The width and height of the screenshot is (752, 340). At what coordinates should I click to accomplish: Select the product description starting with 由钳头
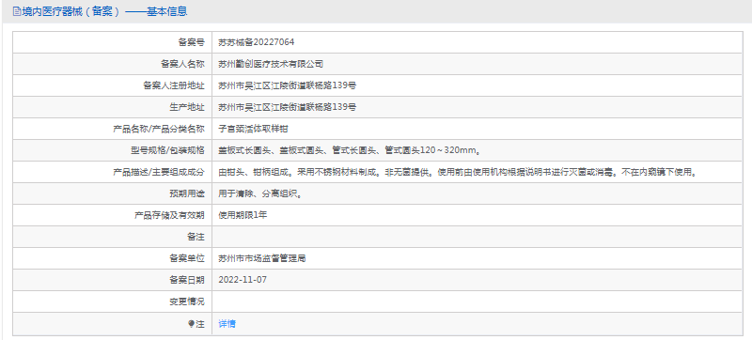pyautogui.click(x=458, y=172)
